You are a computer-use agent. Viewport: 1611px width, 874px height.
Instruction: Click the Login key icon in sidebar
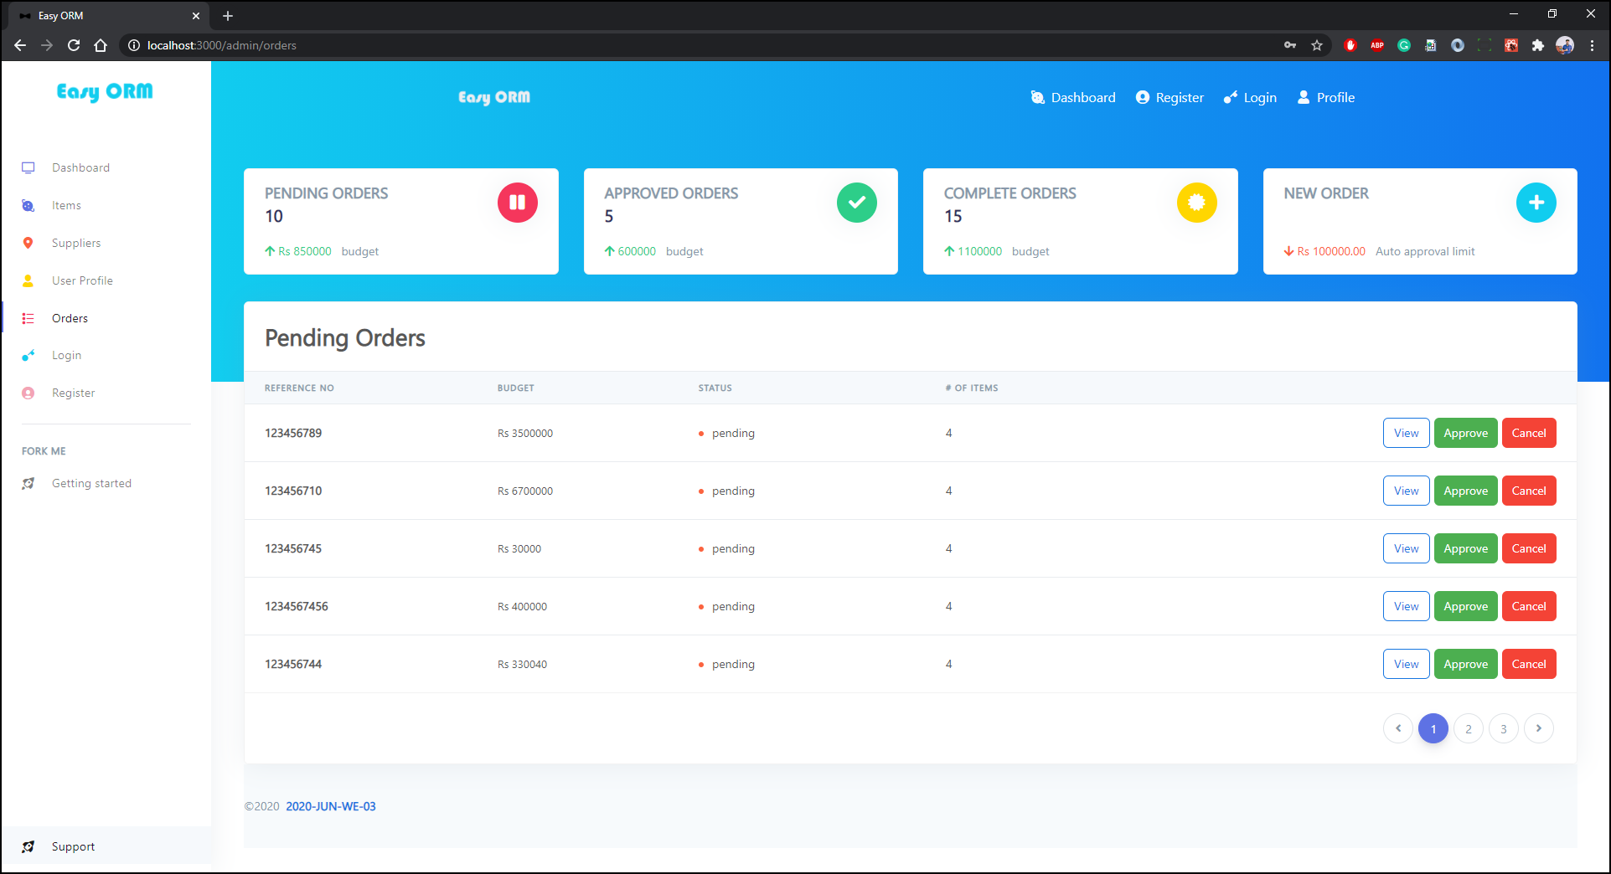click(x=28, y=355)
